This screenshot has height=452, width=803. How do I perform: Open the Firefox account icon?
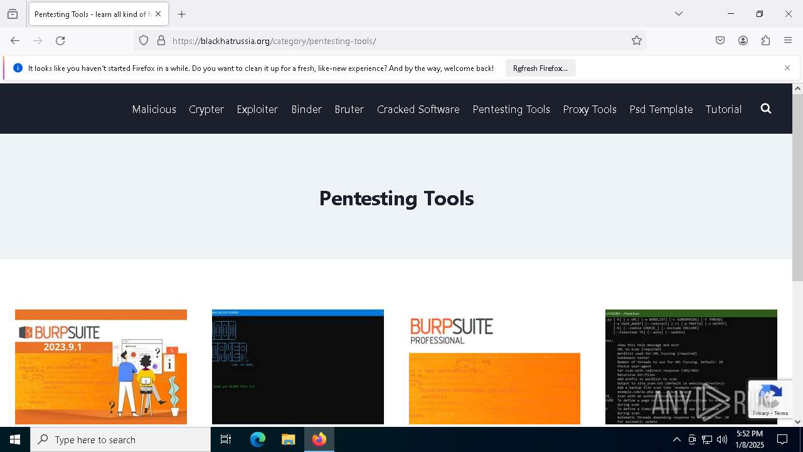(x=743, y=41)
